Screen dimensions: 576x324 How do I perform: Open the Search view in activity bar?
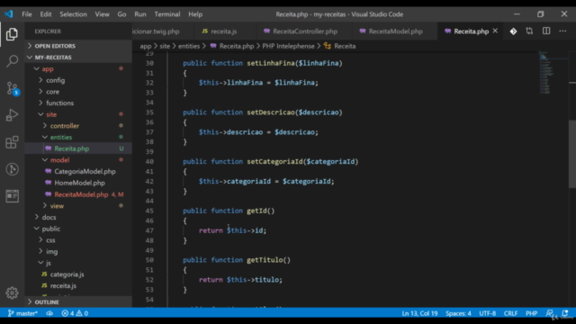click(12, 61)
